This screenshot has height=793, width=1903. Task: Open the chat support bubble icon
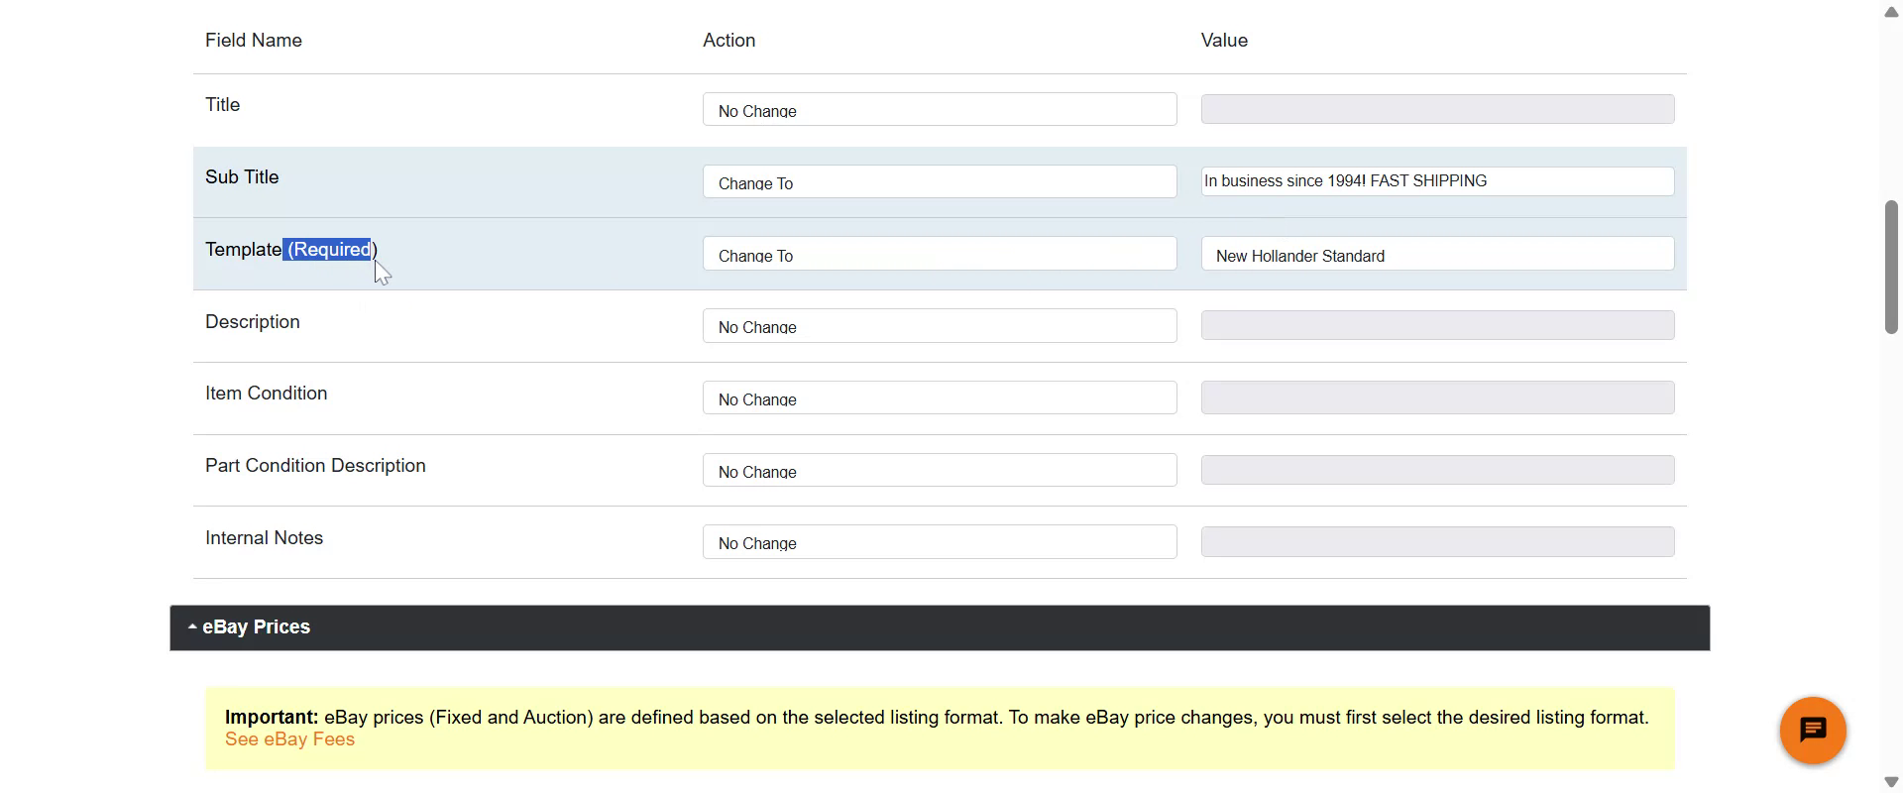(x=1812, y=731)
